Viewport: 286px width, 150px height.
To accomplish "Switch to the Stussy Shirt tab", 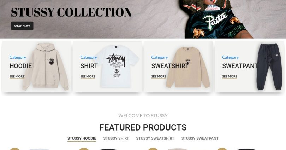I will coord(116,138).
